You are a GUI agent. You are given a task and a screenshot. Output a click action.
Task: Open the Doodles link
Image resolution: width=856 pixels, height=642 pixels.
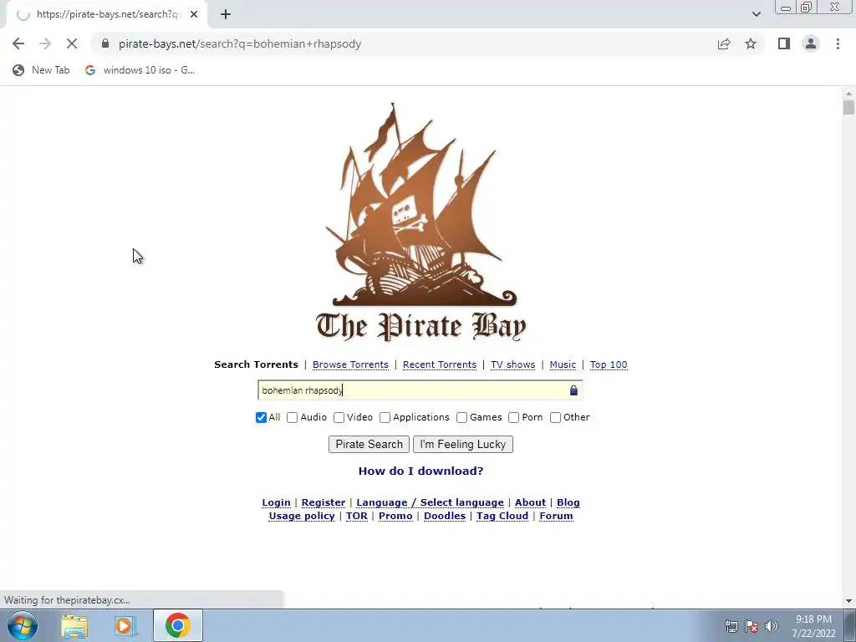pos(445,516)
